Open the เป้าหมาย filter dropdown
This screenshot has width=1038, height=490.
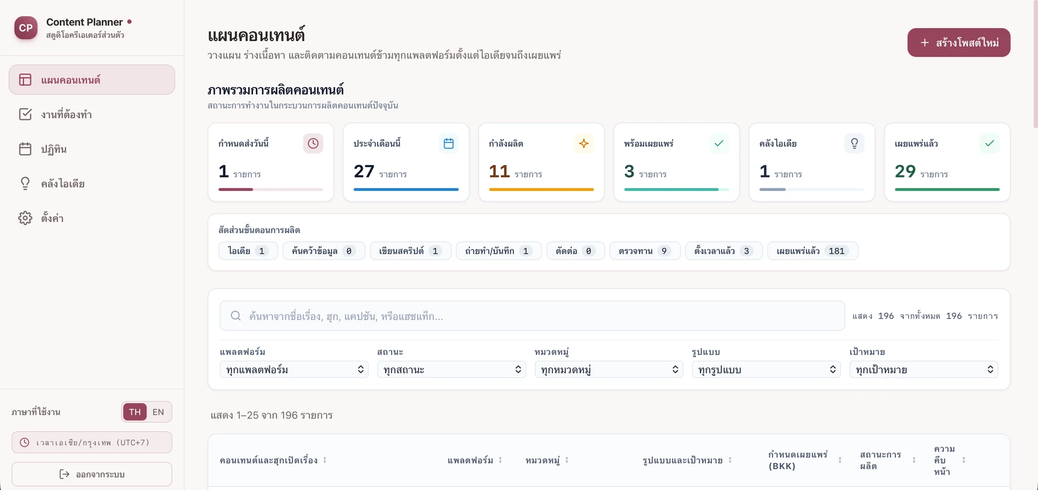[923, 369]
